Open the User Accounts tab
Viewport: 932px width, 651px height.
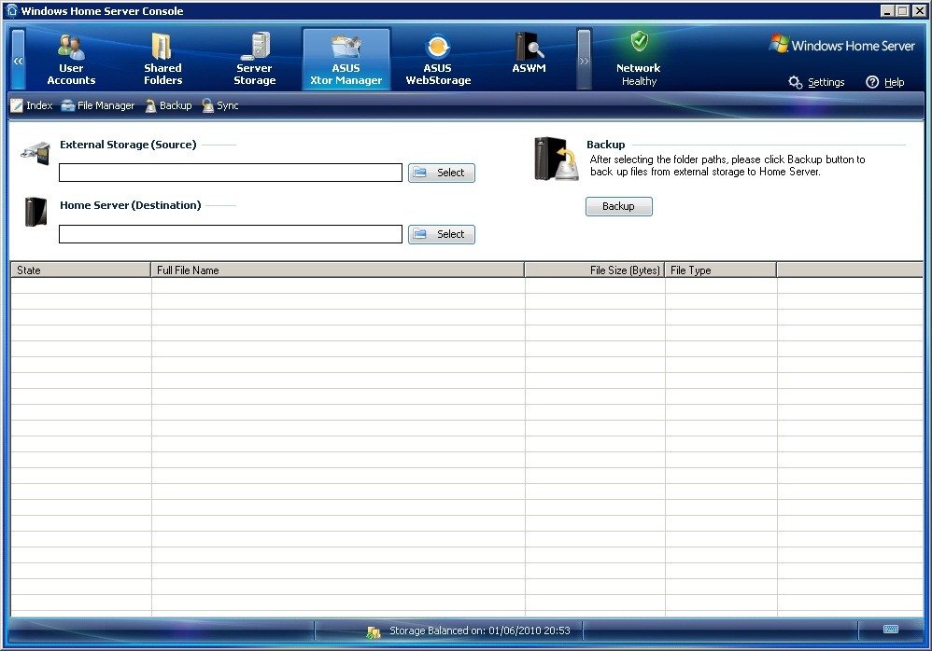(71, 60)
